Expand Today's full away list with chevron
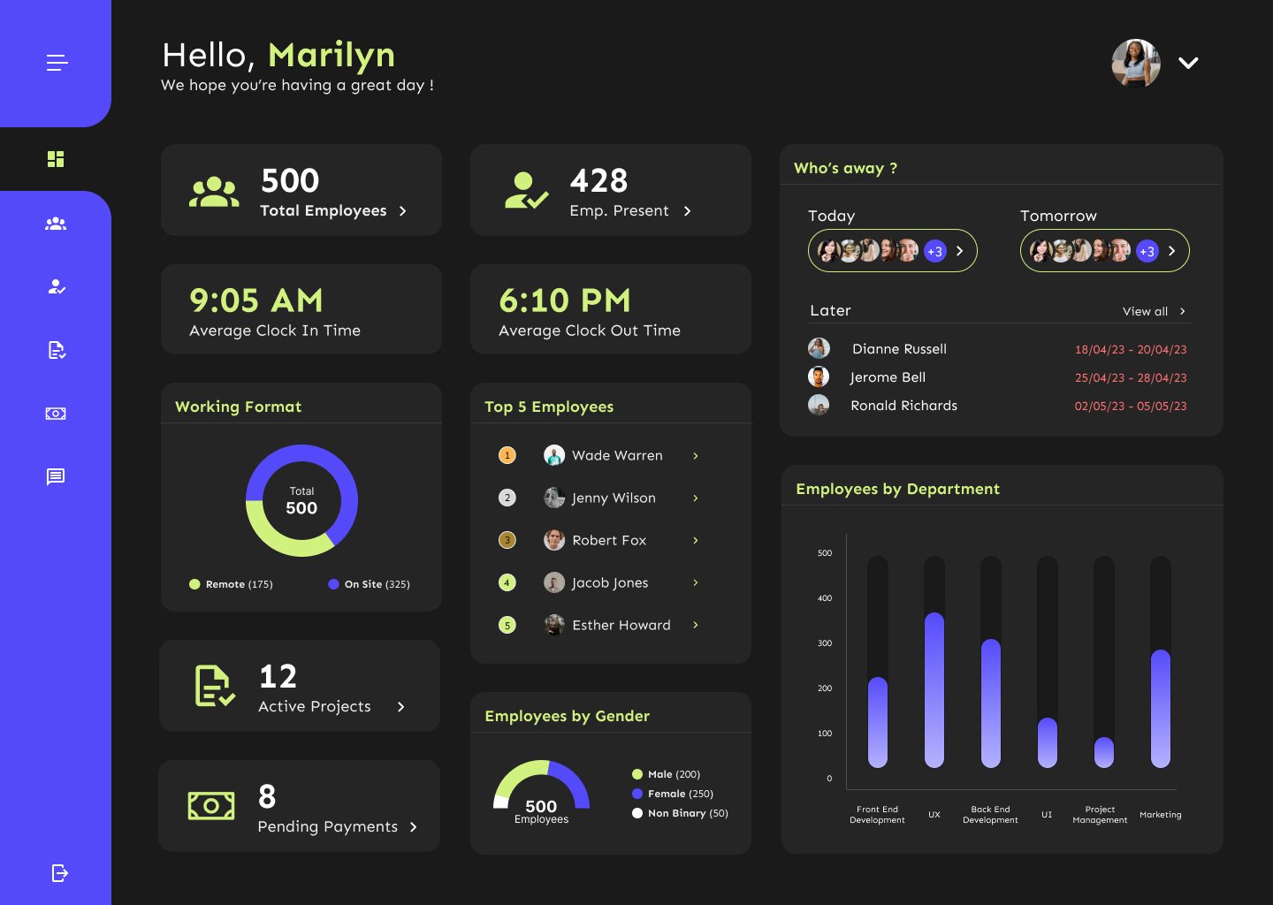The height and width of the screenshot is (905, 1273). (x=958, y=251)
